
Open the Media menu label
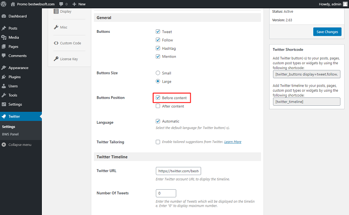pyautogui.click(x=14, y=37)
